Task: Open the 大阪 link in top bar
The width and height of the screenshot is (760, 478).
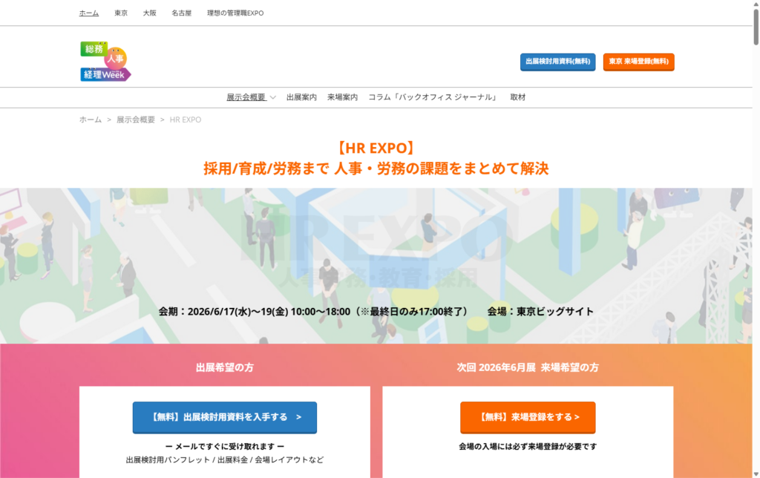Action: click(150, 13)
